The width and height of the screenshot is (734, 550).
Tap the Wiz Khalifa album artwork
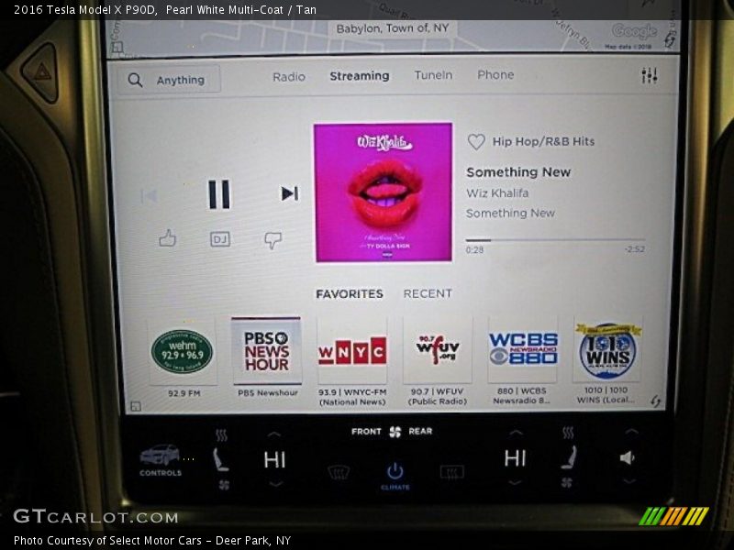coord(384,192)
